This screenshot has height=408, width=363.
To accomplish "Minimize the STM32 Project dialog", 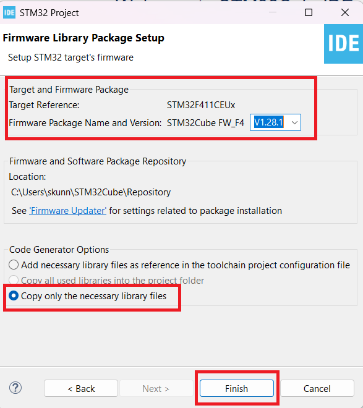I will tap(273, 12).
